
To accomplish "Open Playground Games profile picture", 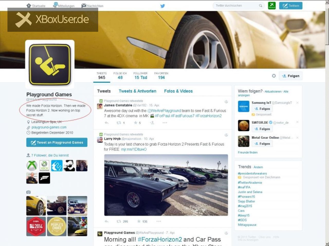I will click(50, 65).
